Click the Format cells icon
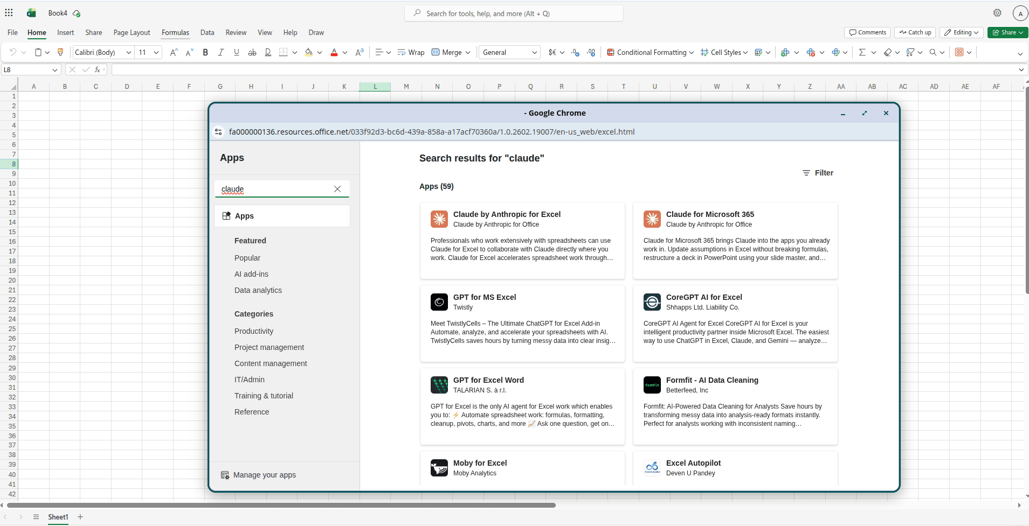The width and height of the screenshot is (1029, 526). tap(836, 52)
